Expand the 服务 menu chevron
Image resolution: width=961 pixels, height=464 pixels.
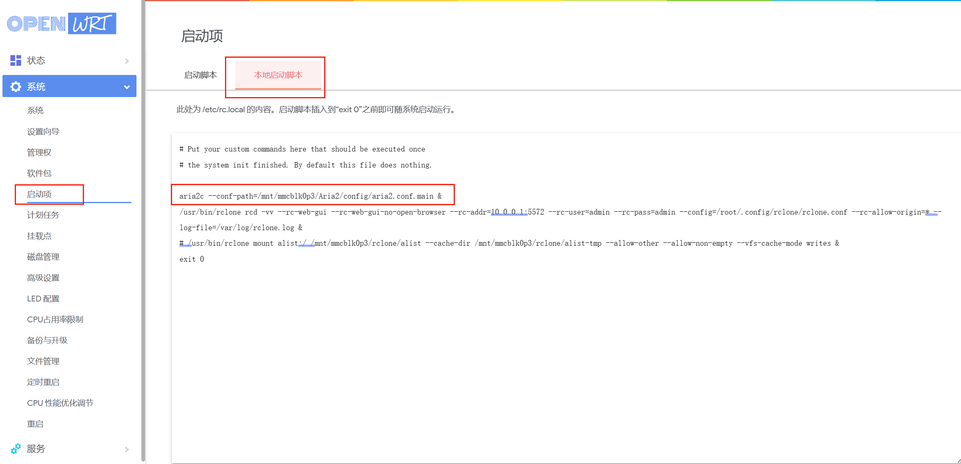(x=127, y=449)
